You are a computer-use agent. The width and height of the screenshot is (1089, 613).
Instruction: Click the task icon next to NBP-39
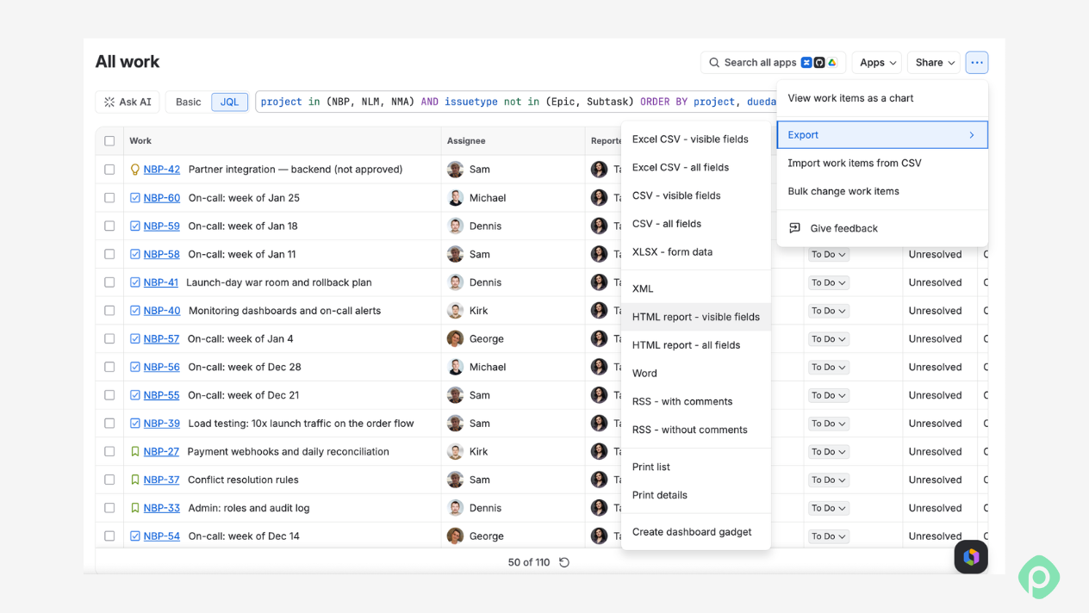pos(134,424)
